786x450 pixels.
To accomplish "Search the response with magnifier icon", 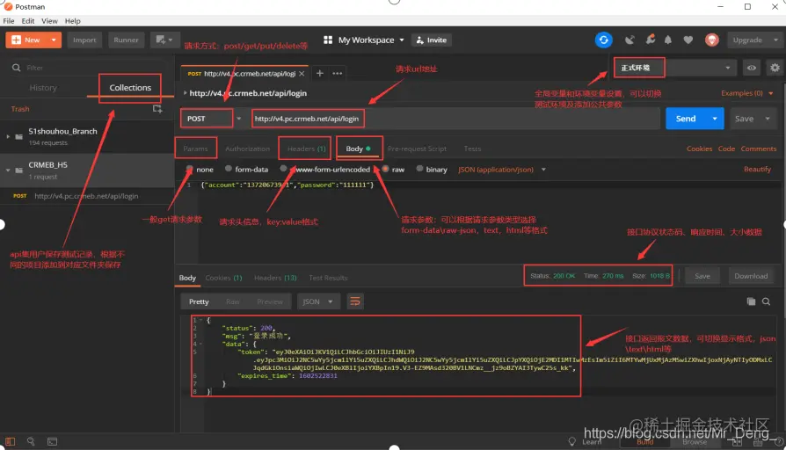I will [x=767, y=301].
